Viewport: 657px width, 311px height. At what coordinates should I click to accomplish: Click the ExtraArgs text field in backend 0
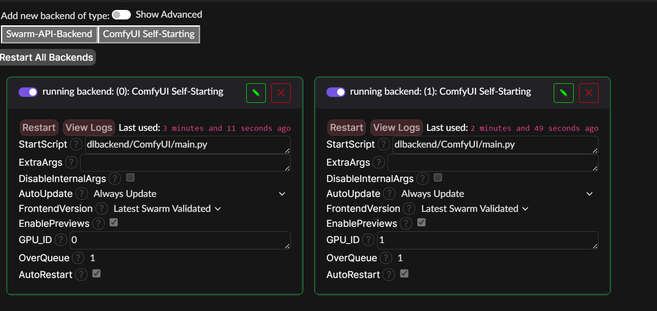[185, 163]
